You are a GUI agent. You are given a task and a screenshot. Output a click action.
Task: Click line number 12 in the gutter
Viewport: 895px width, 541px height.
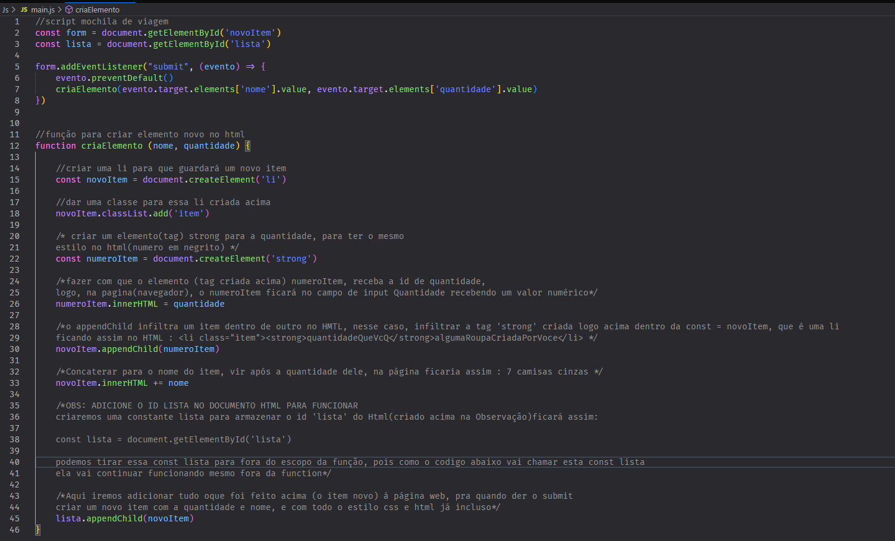(x=15, y=146)
